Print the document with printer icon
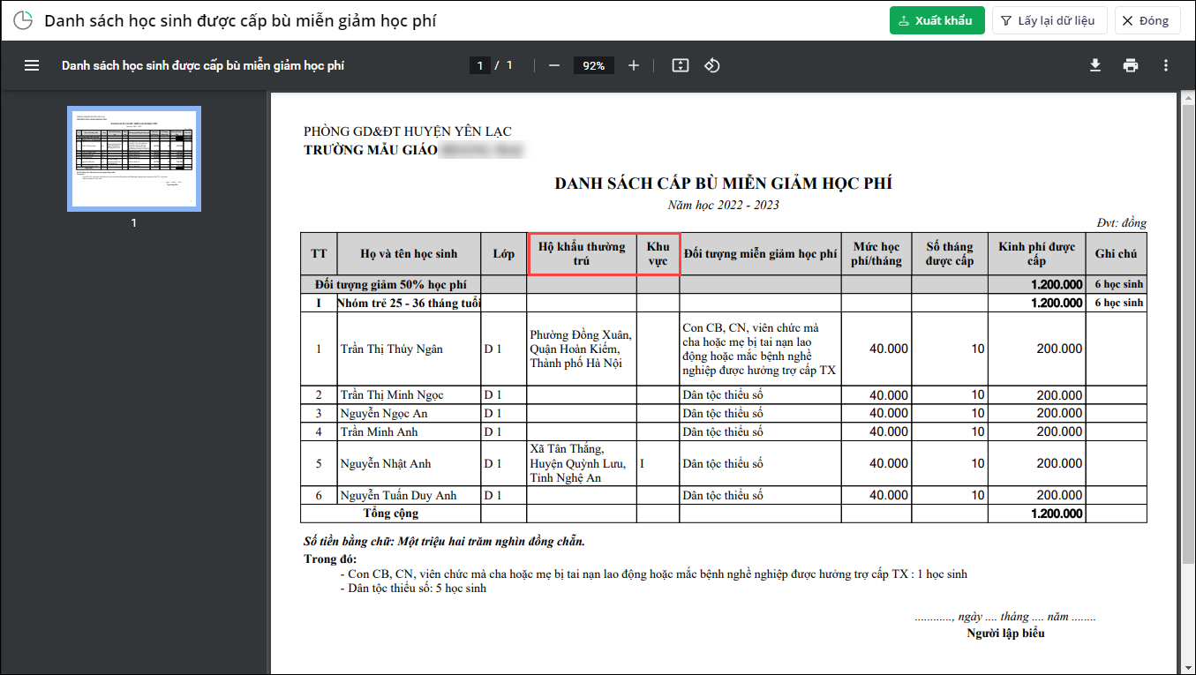Viewport: 1196px width, 675px height. tap(1131, 65)
